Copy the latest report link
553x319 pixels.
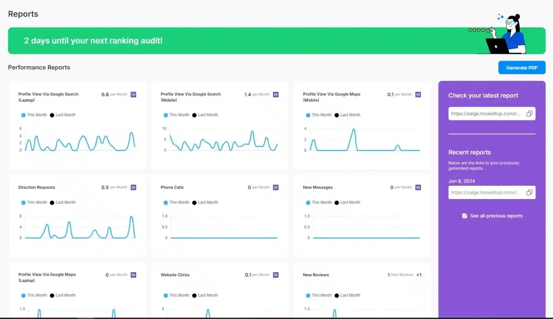click(529, 114)
